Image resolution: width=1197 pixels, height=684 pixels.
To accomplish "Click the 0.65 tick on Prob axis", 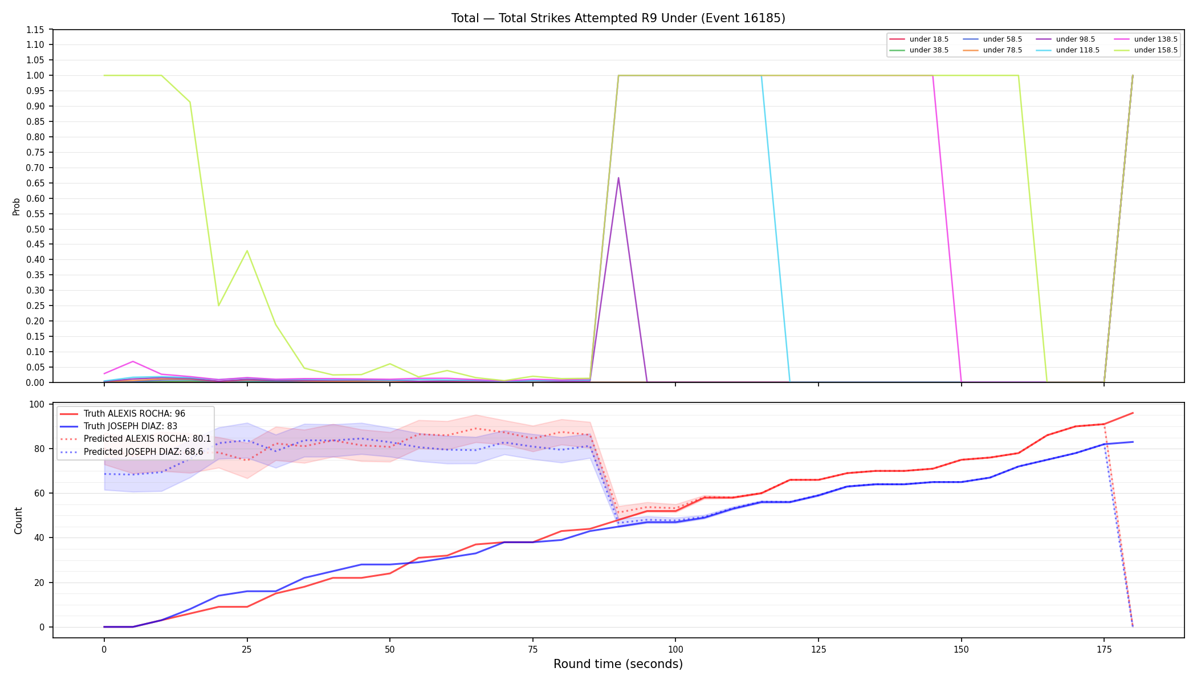I will [35, 183].
